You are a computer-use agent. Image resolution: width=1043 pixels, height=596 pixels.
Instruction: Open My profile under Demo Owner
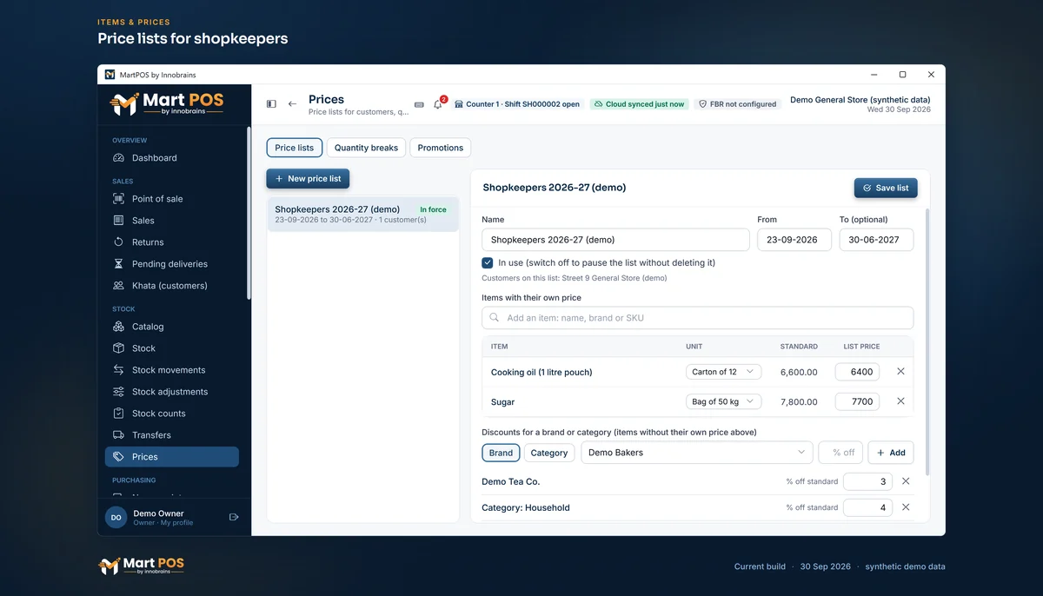tap(176, 523)
